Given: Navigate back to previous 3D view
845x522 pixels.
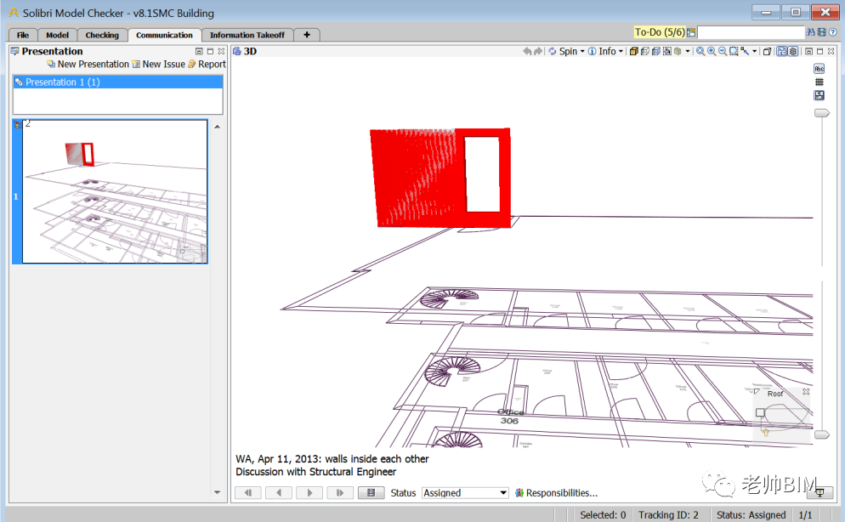Looking at the screenshot, I should [527, 51].
